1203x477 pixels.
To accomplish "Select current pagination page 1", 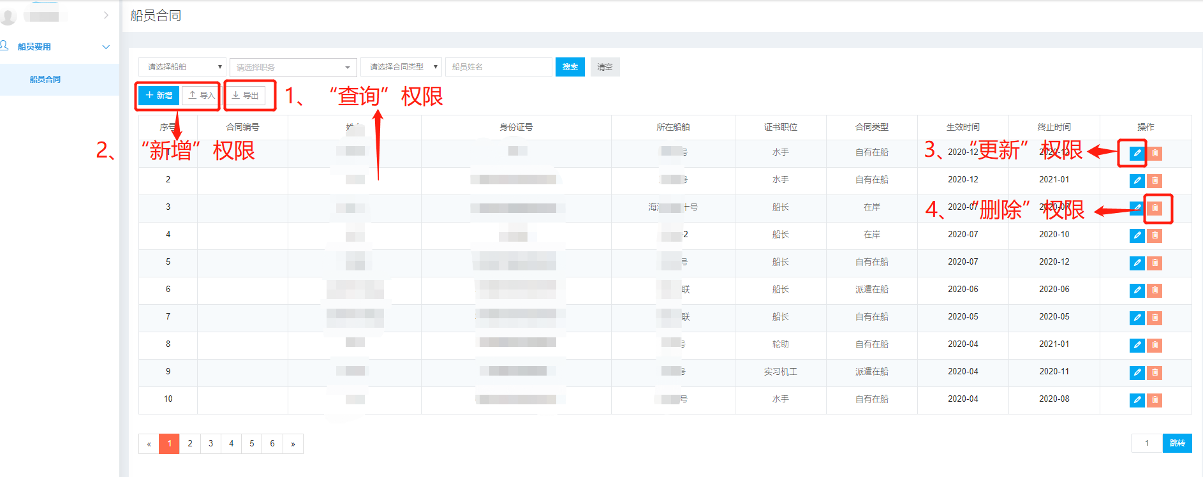I will [170, 443].
